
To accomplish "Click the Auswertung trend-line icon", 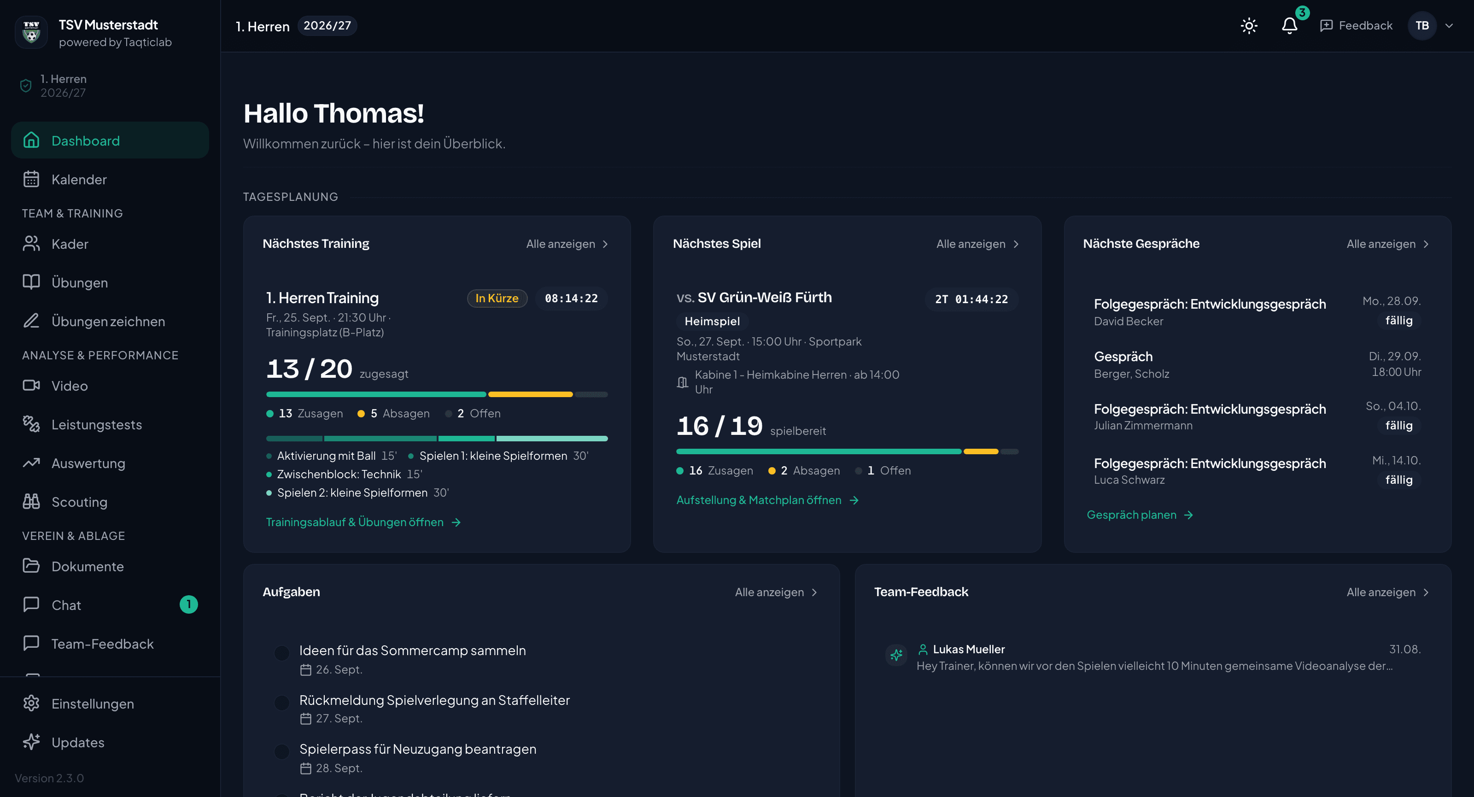I will (x=31, y=463).
